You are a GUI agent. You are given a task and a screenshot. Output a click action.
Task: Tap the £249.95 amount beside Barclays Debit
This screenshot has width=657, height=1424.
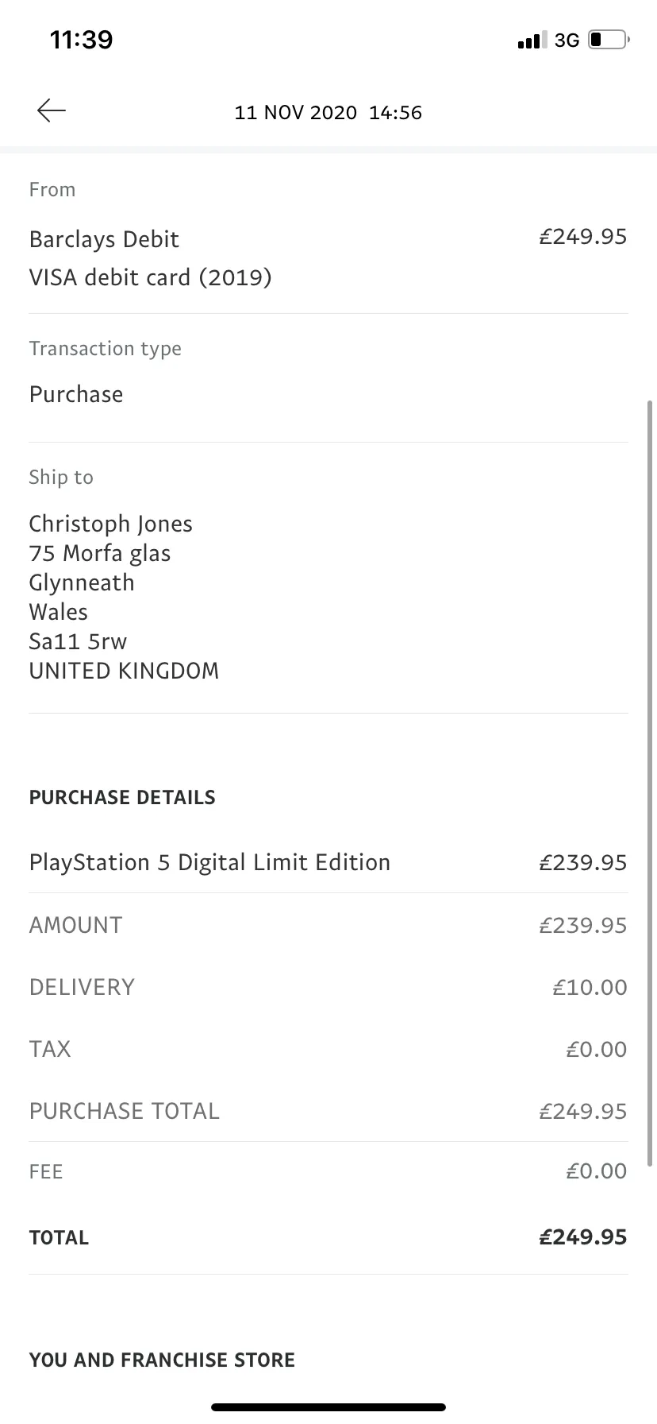click(x=582, y=237)
